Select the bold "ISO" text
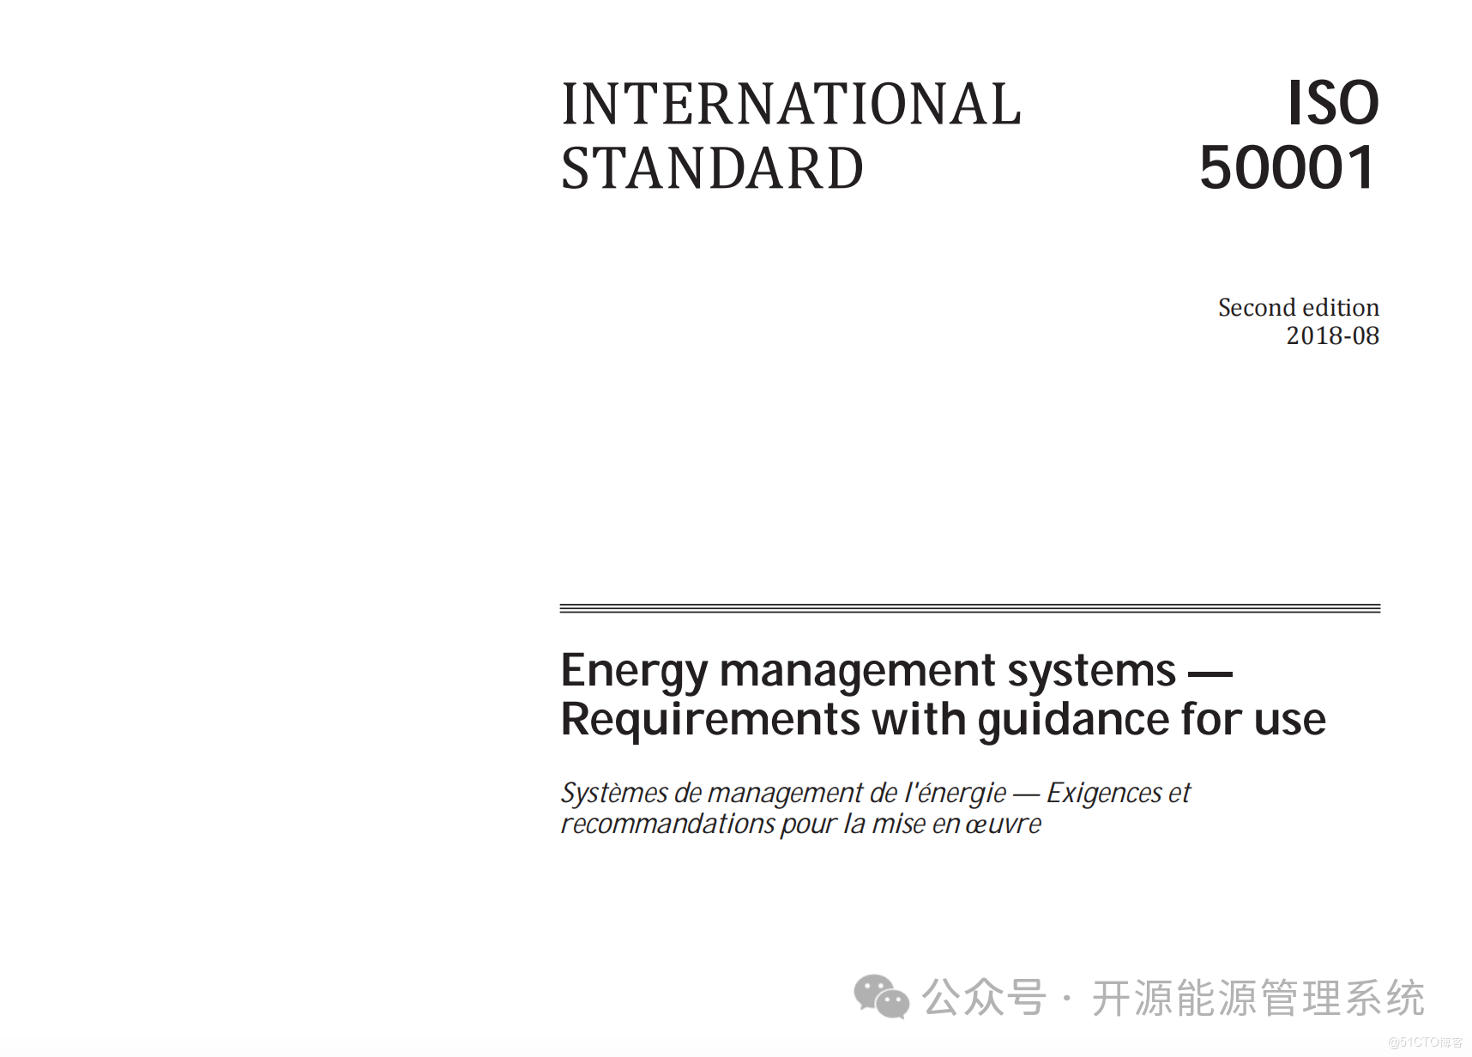 (x=1333, y=103)
